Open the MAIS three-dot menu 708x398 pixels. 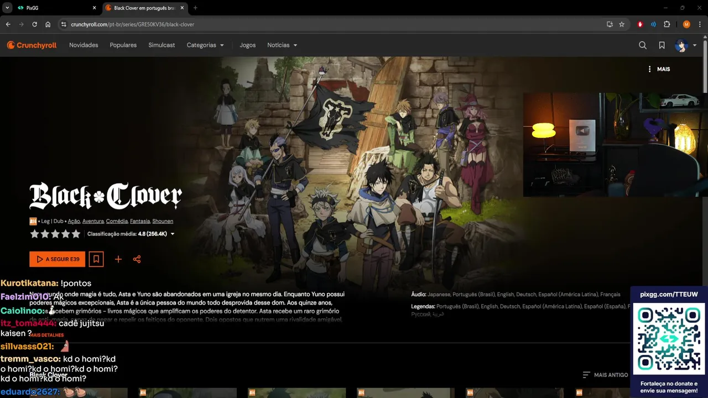pyautogui.click(x=659, y=69)
